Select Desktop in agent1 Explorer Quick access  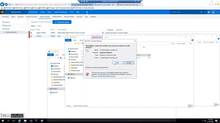click(73, 52)
